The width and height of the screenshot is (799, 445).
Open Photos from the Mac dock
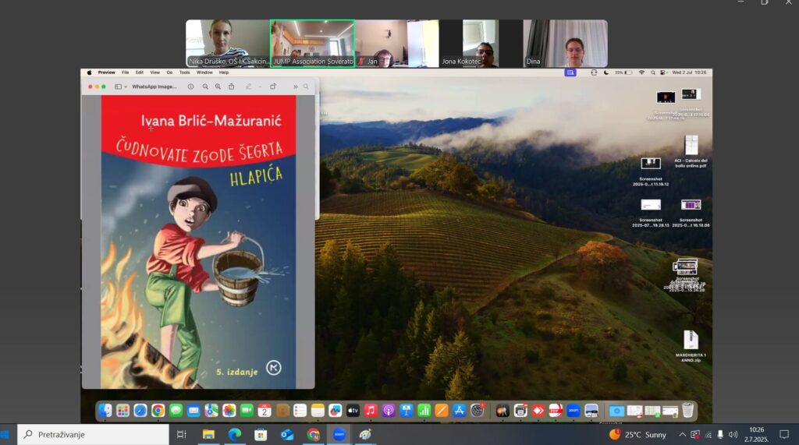tap(229, 411)
